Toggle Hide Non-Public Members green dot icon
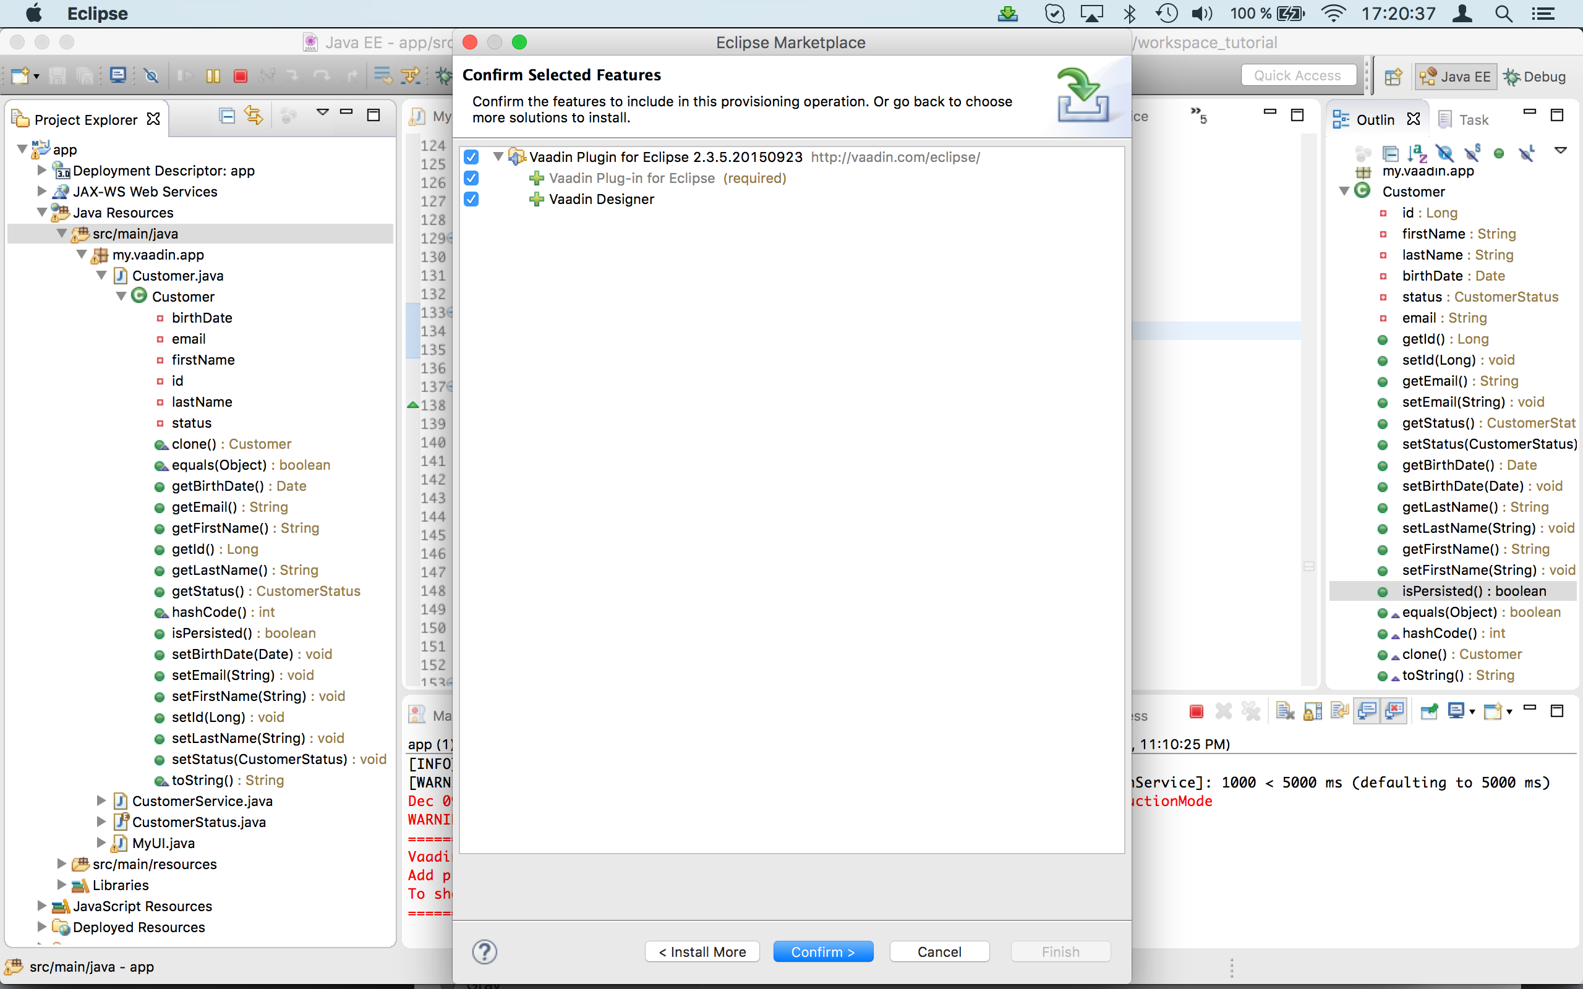The height and width of the screenshot is (989, 1583). pyautogui.click(x=1500, y=154)
